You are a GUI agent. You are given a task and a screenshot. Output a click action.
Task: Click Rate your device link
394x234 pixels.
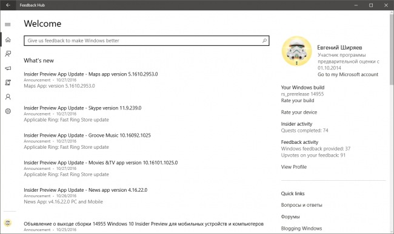[x=299, y=112]
